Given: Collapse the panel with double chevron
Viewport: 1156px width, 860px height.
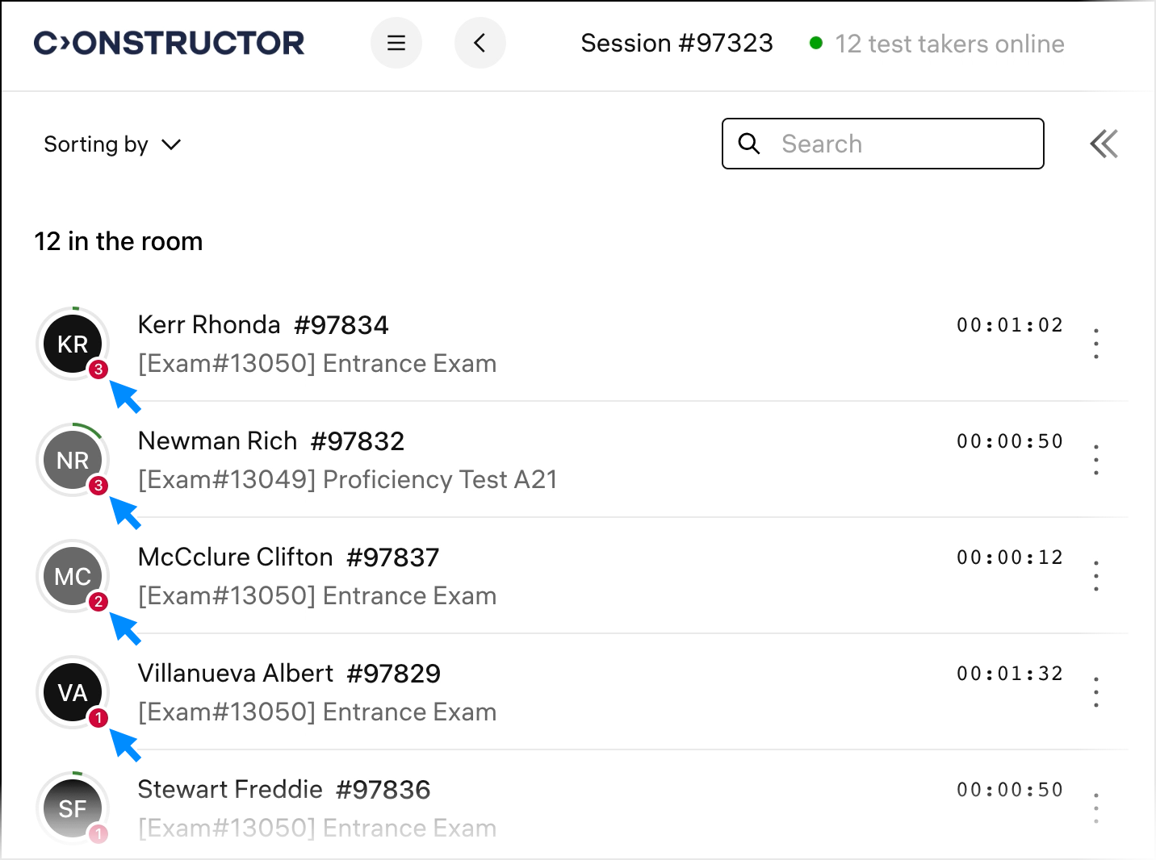Looking at the screenshot, I should tap(1104, 144).
